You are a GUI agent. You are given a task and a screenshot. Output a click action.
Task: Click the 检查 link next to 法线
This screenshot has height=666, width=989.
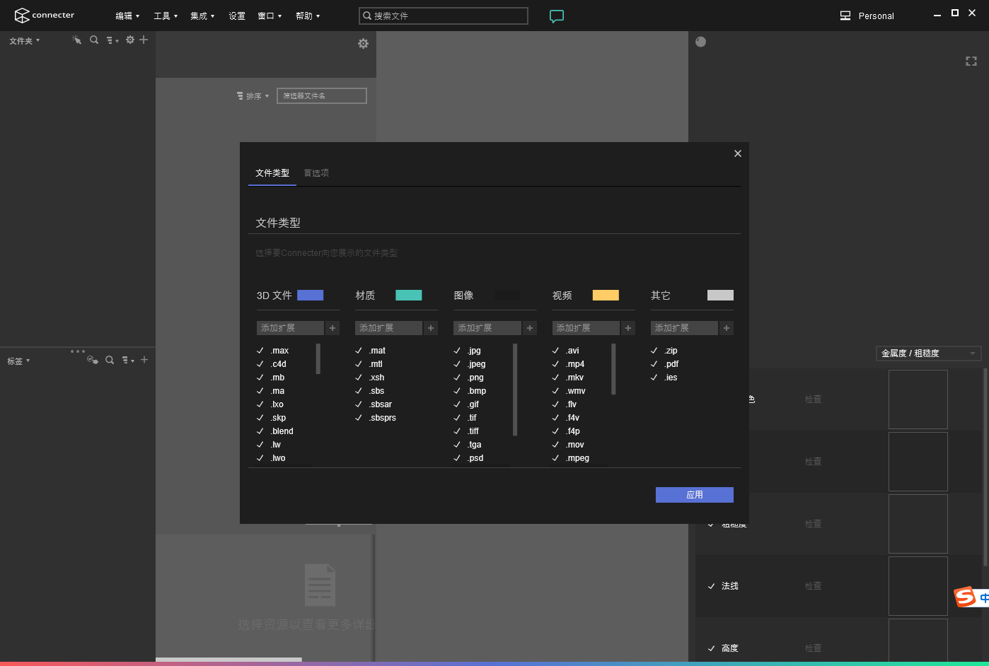click(x=812, y=585)
